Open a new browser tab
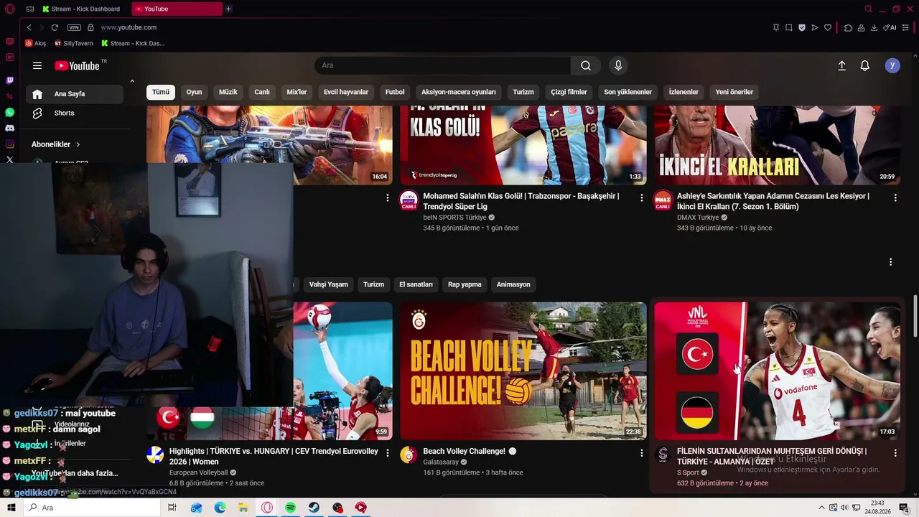The height and width of the screenshot is (517, 919). (228, 9)
